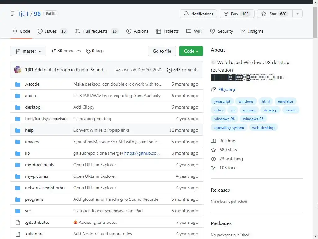Open commit hash 34a69bf
The height and width of the screenshot is (239, 318).
click(121, 70)
